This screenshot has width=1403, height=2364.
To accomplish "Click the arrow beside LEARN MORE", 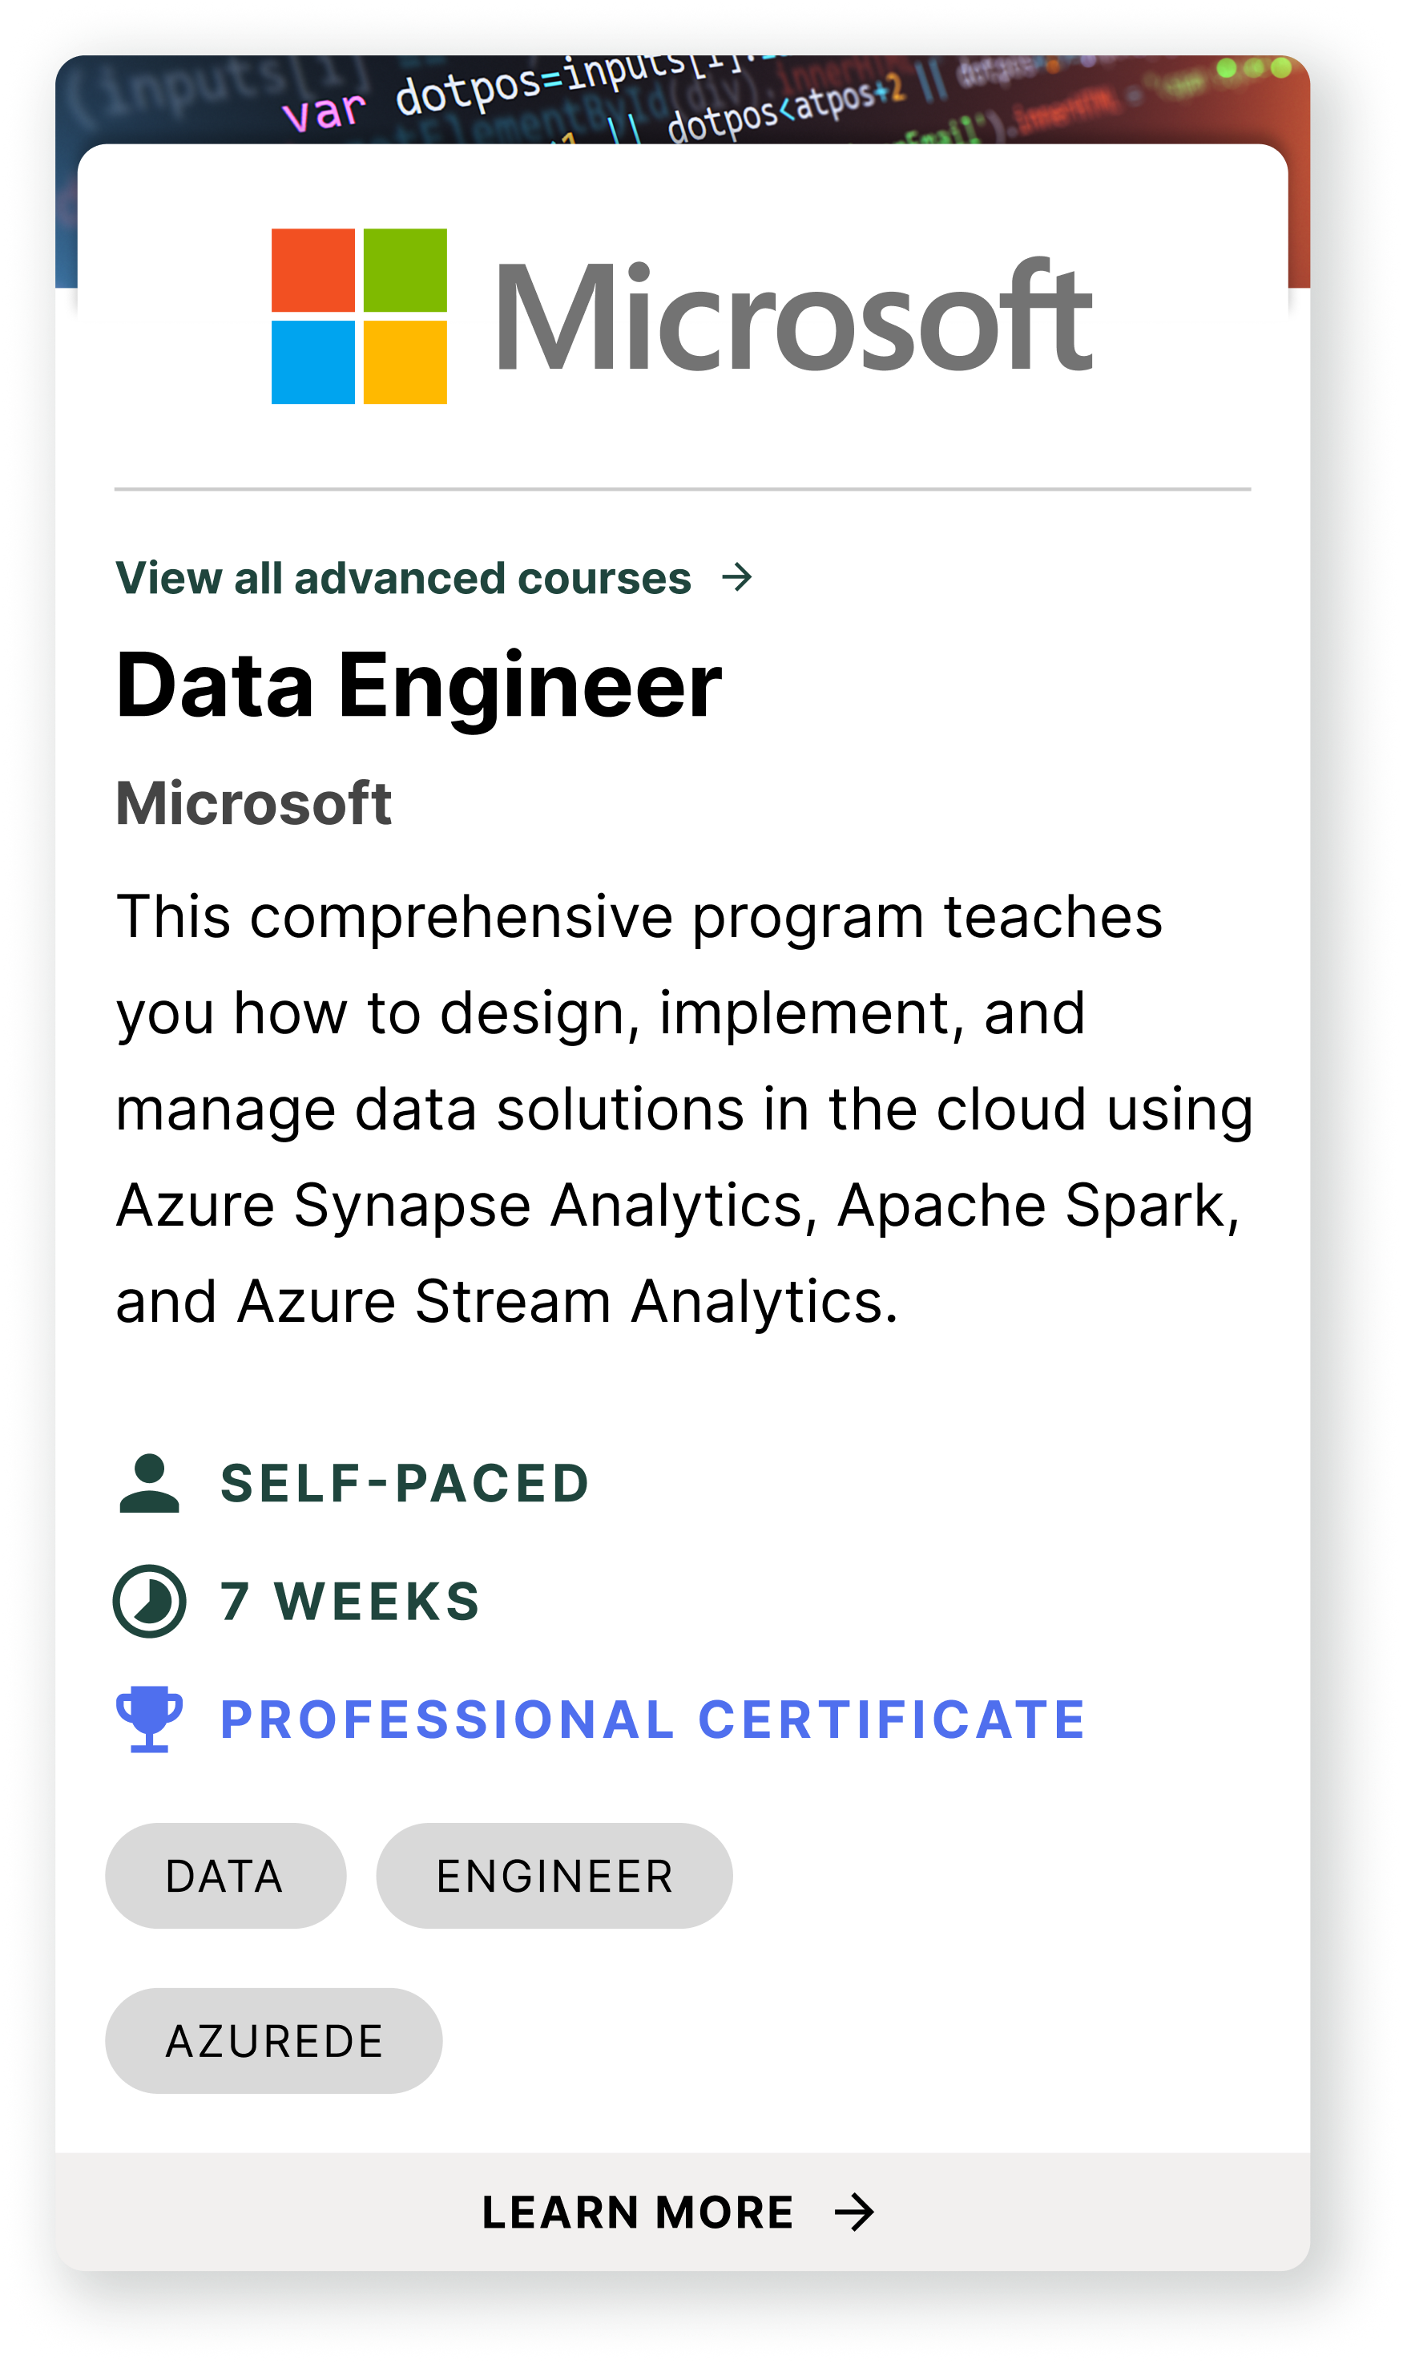I will coord(856,2211).
